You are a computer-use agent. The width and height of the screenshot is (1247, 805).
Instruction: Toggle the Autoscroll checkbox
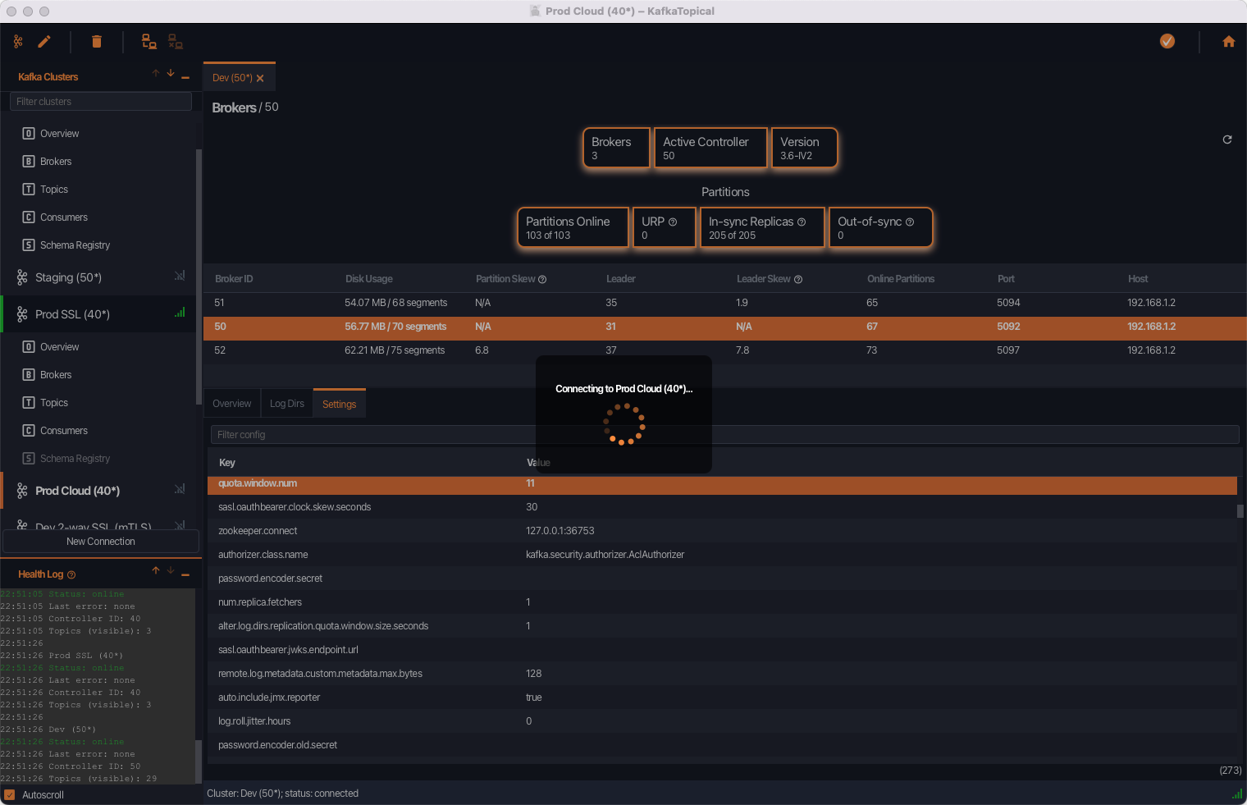point(10,795)
